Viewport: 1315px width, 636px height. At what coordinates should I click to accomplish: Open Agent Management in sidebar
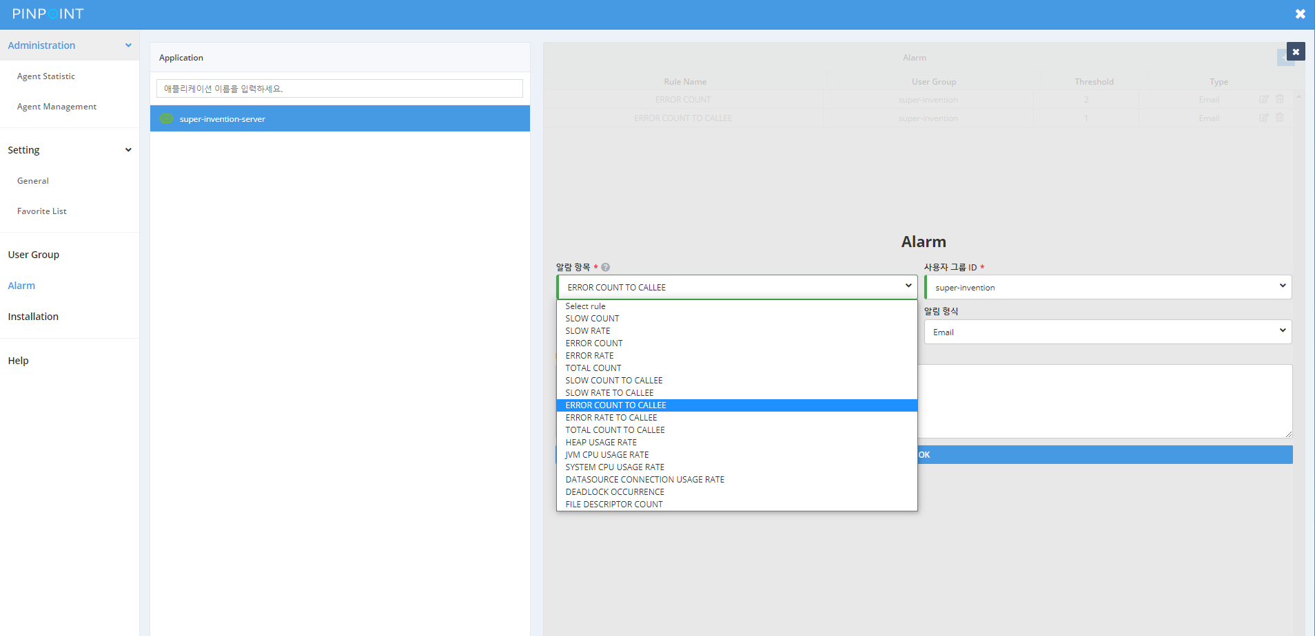pyautogui.click(x=57, y=107)
